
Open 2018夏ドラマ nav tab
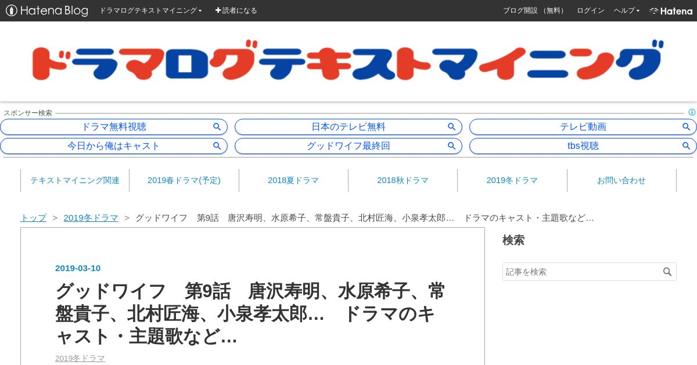tap(293, 180)
